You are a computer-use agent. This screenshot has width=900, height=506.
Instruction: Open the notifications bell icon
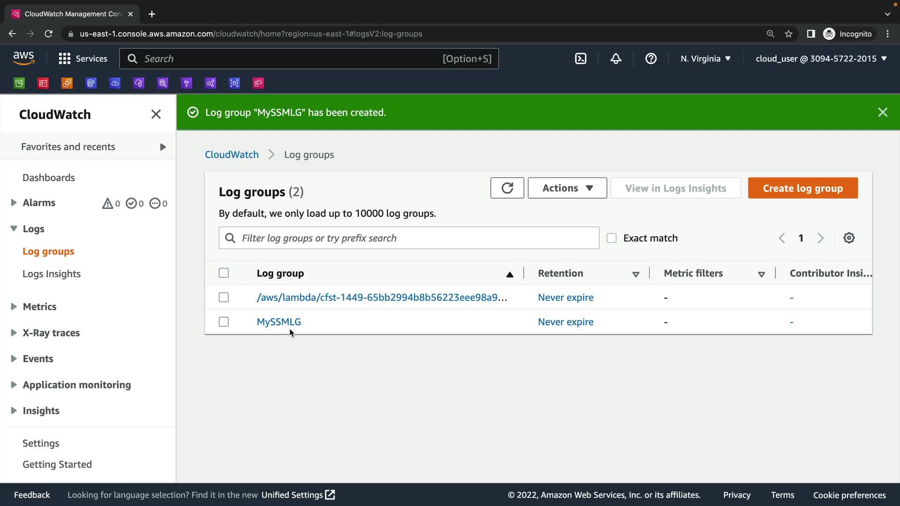[x=615, y=59]
